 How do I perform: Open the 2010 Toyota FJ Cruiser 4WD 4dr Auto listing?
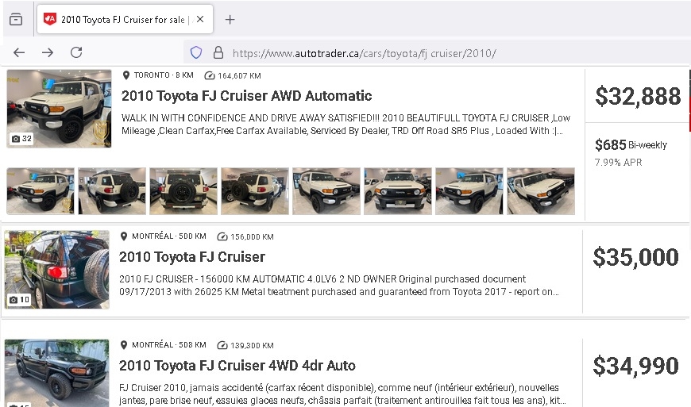(x=237, y=365)
